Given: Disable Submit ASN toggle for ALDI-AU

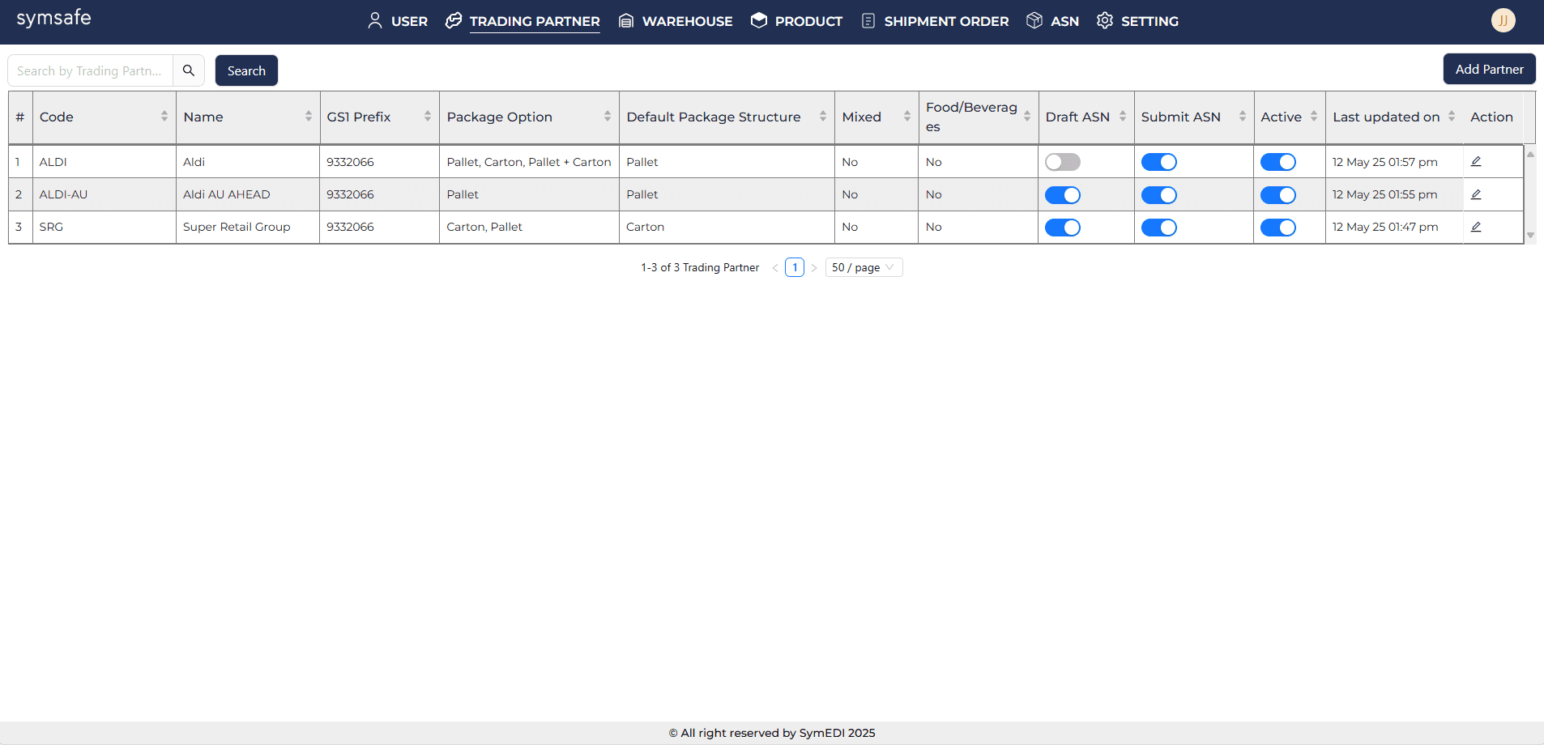Looking at the screenshot, I should tap(1158, 195).
